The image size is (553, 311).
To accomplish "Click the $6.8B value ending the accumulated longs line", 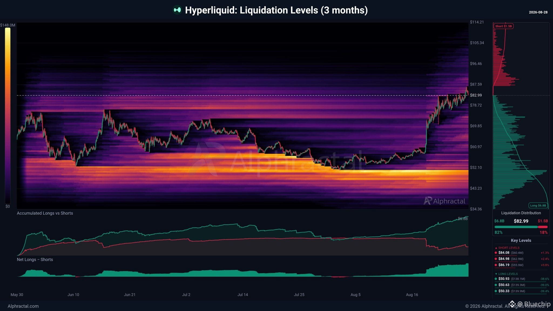I will pos(463,219).
